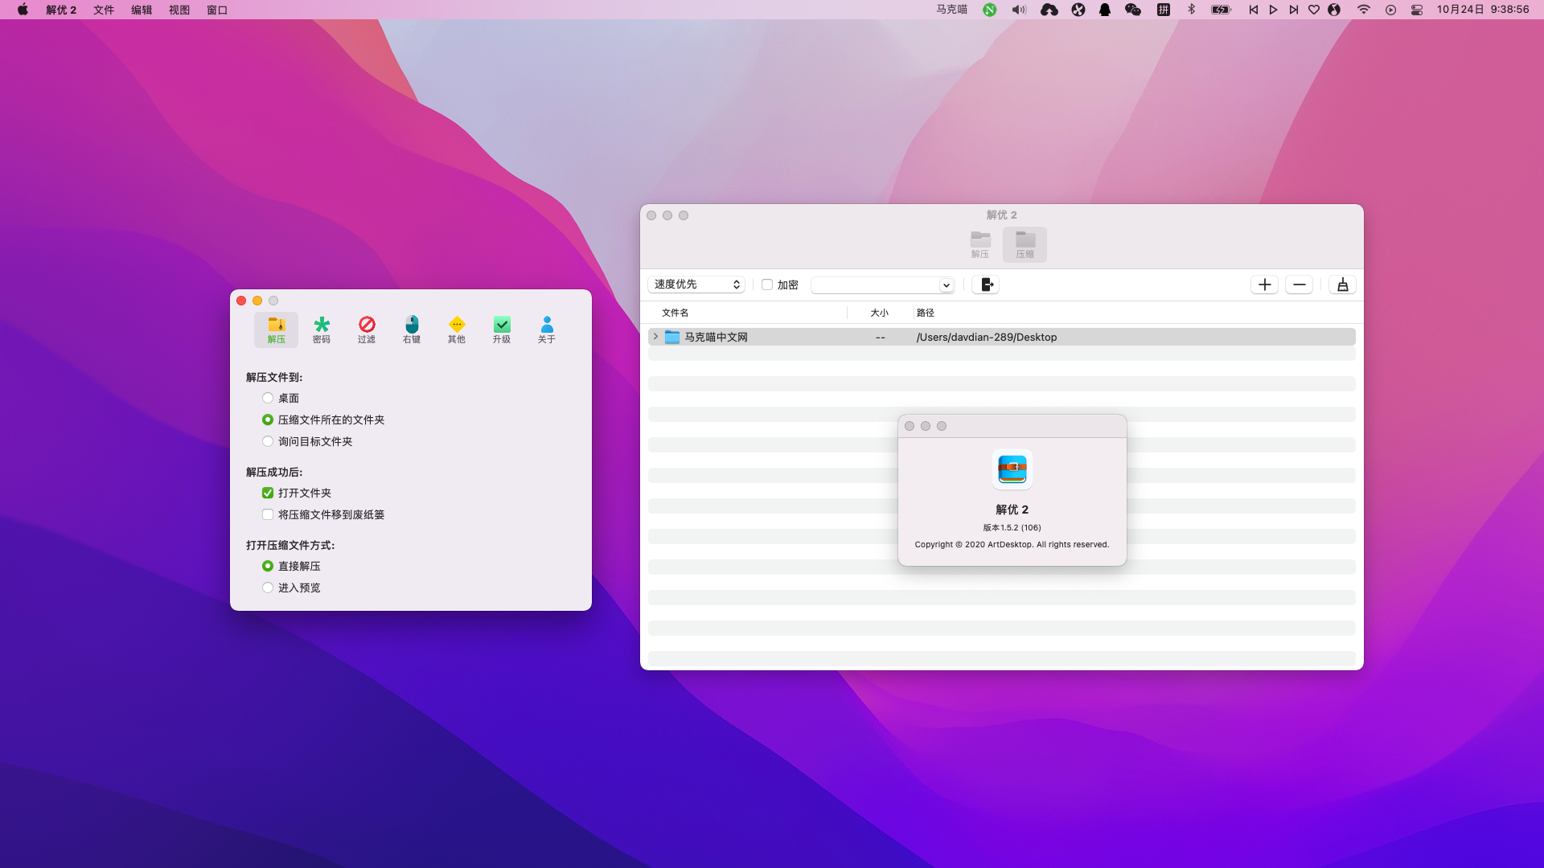Remove selected file with minus button
1544x868 pixels.
point(1300,285)
